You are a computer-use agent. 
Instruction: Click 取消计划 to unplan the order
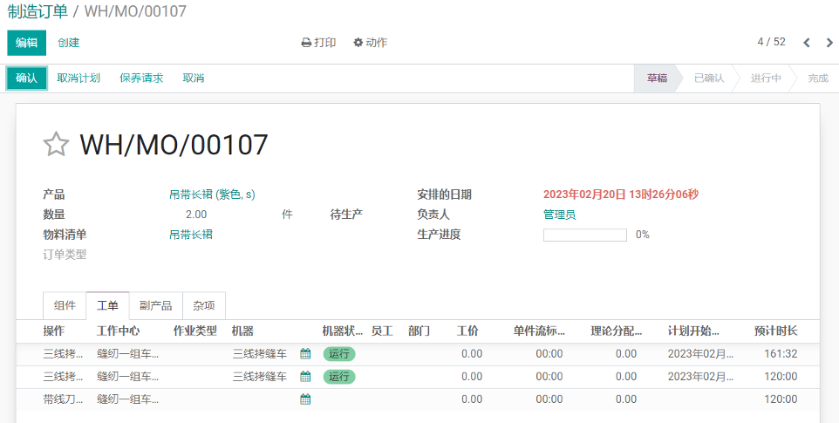pyautogui.click(x=78, y=78)
